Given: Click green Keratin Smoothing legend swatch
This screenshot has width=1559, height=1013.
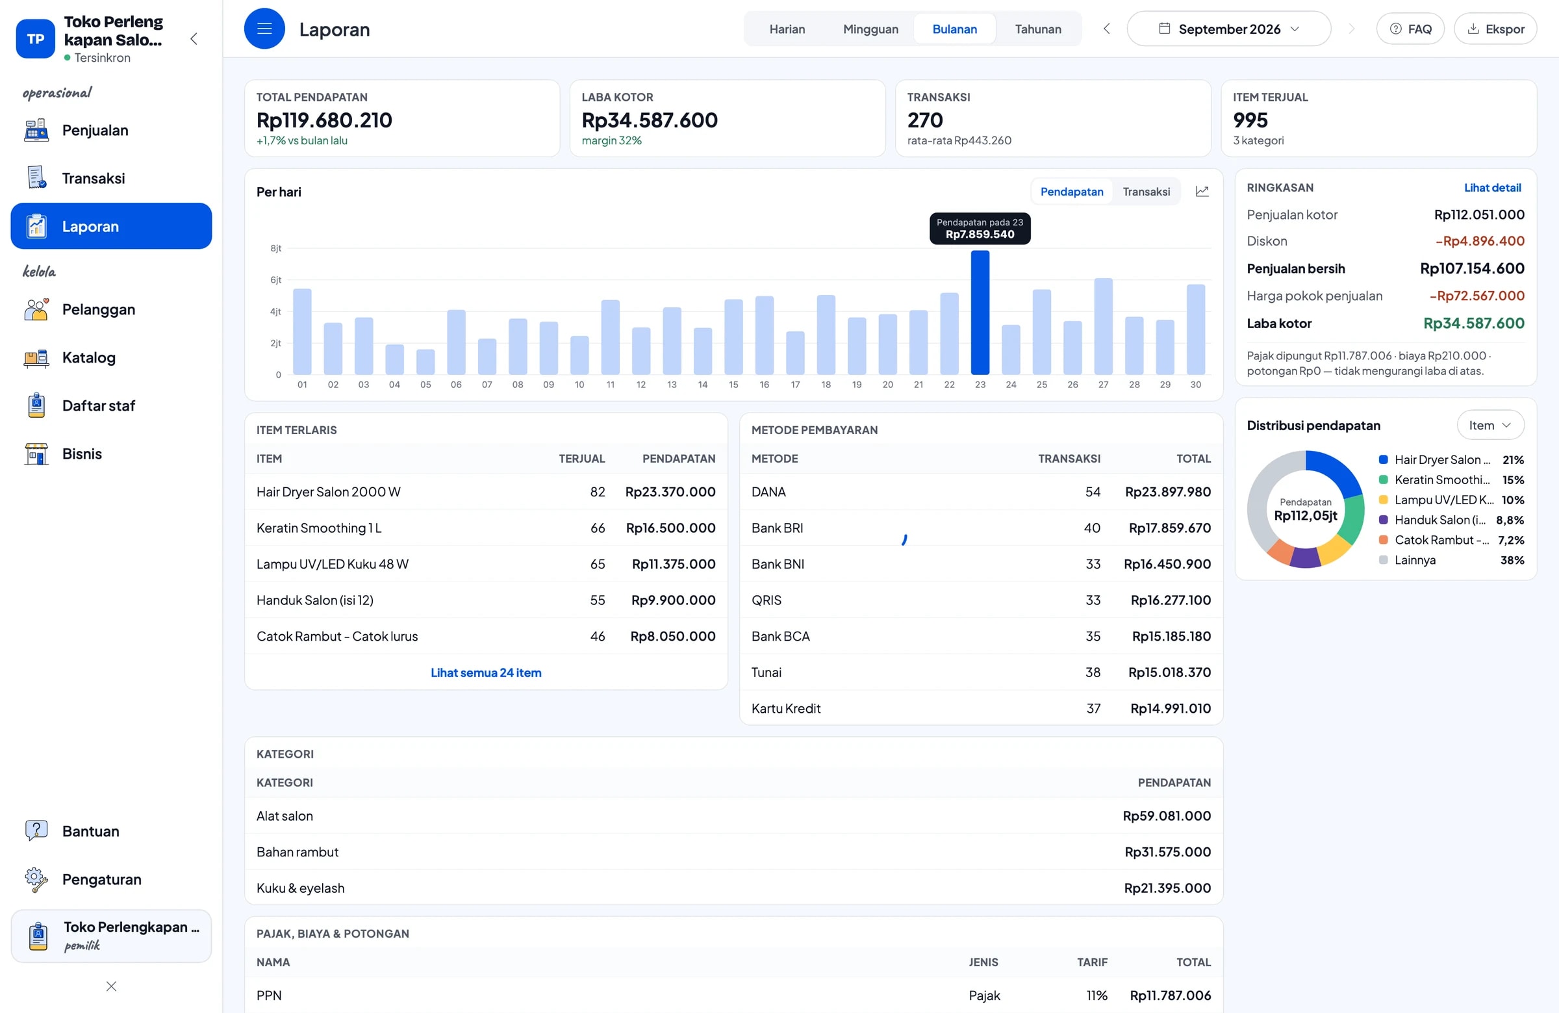Looking at the screenshot, I should point(1384,480).
